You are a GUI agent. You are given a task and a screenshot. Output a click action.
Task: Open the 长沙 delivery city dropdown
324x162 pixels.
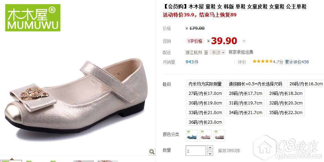tap(218, 52)
